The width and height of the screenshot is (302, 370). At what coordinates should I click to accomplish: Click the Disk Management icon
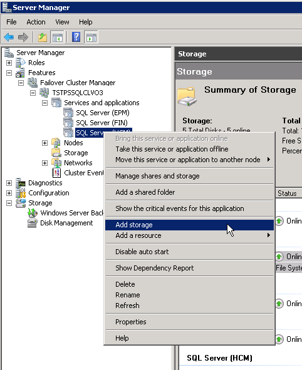[x=33, y=223]
